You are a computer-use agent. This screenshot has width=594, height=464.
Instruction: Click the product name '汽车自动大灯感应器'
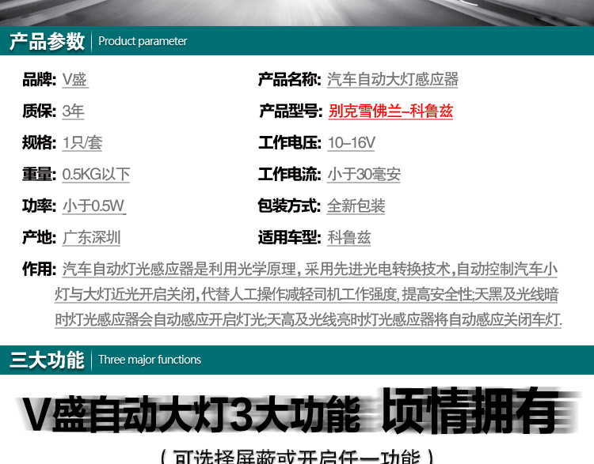click(393, 79)
